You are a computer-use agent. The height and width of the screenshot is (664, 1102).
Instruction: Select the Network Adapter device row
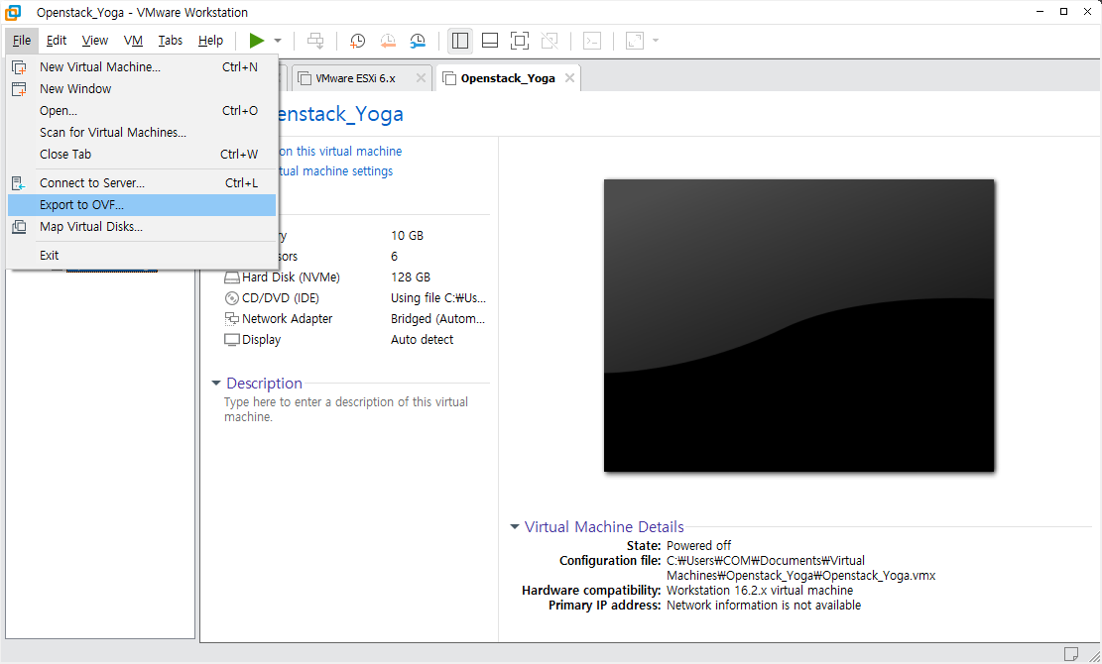355,319
